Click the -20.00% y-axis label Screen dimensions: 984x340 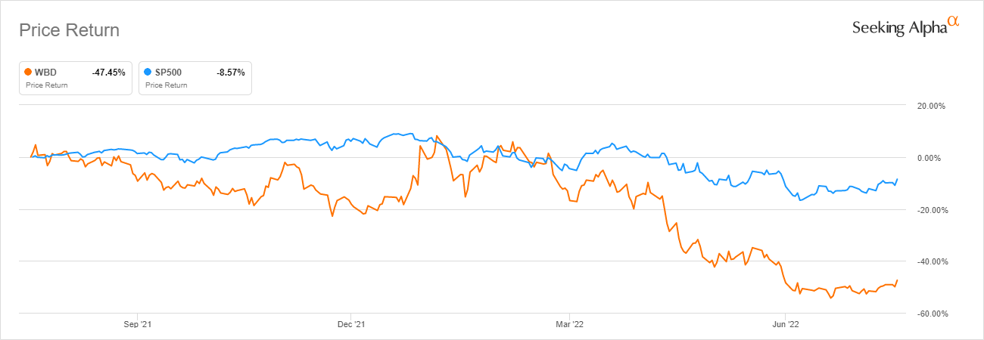[x=930, y=210]
